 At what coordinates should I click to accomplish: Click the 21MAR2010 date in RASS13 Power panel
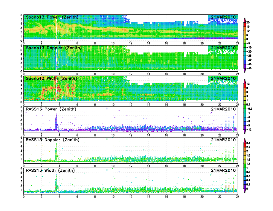pos(223,109)
